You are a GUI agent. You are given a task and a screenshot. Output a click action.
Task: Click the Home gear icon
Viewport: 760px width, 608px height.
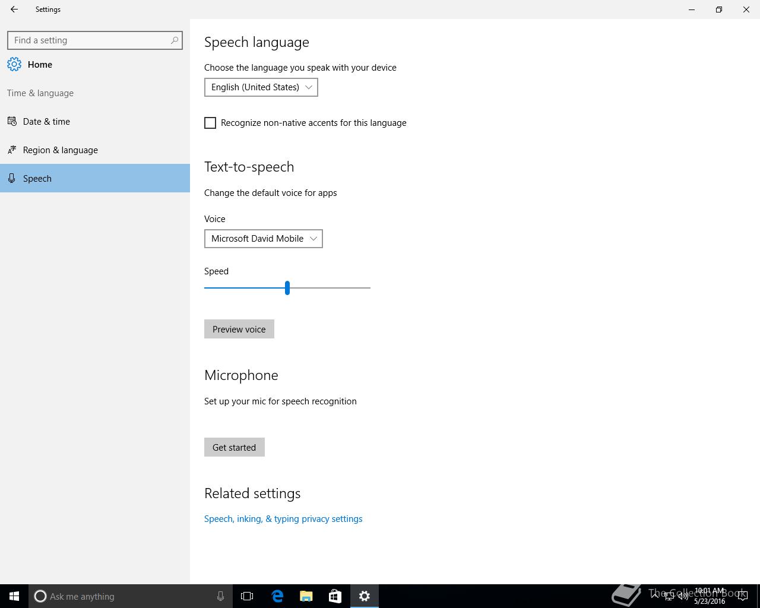click(14, 65)
